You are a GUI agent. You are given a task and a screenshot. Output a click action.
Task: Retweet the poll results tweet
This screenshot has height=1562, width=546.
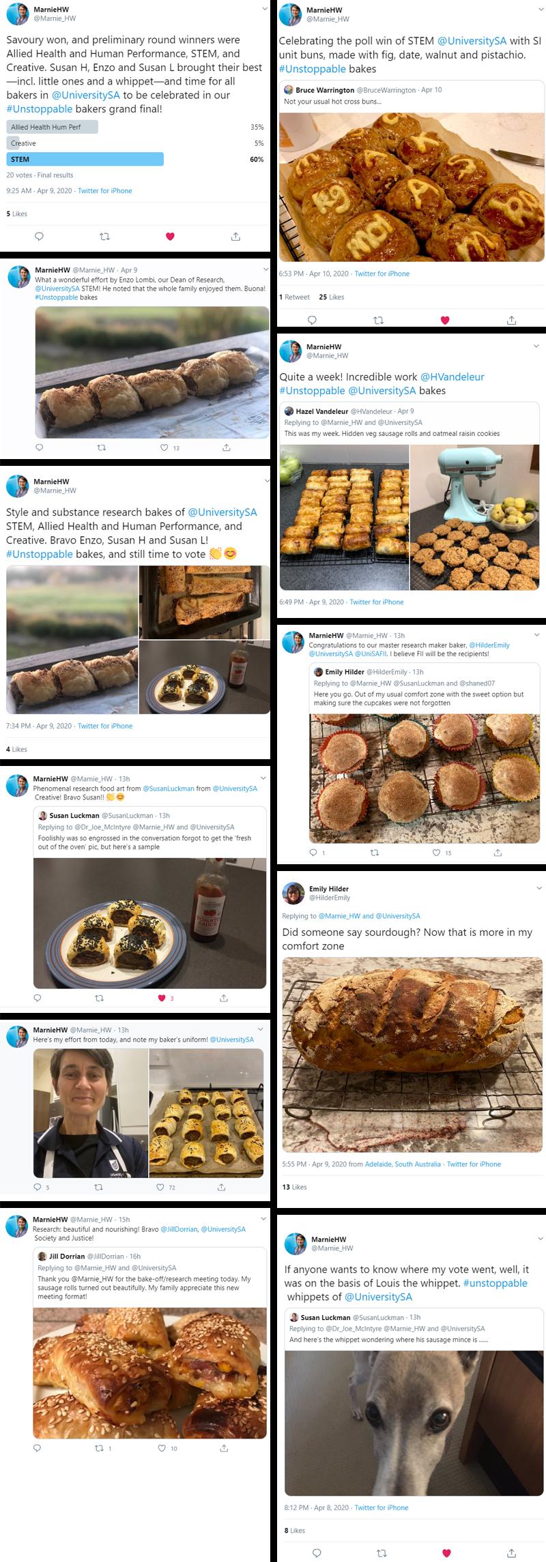tap(104, 237)
